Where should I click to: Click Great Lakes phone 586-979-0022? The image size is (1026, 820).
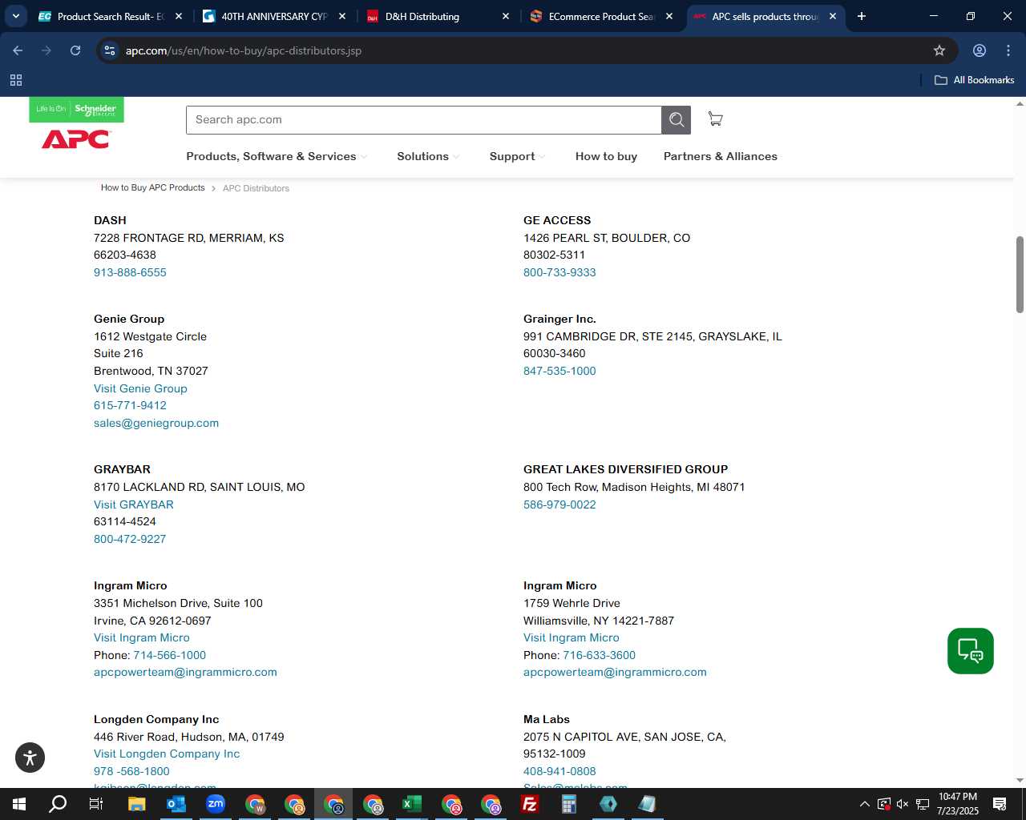(559, 504)
